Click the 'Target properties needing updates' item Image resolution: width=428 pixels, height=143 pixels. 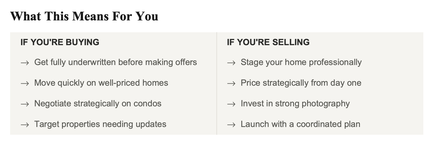click(100, 124)
